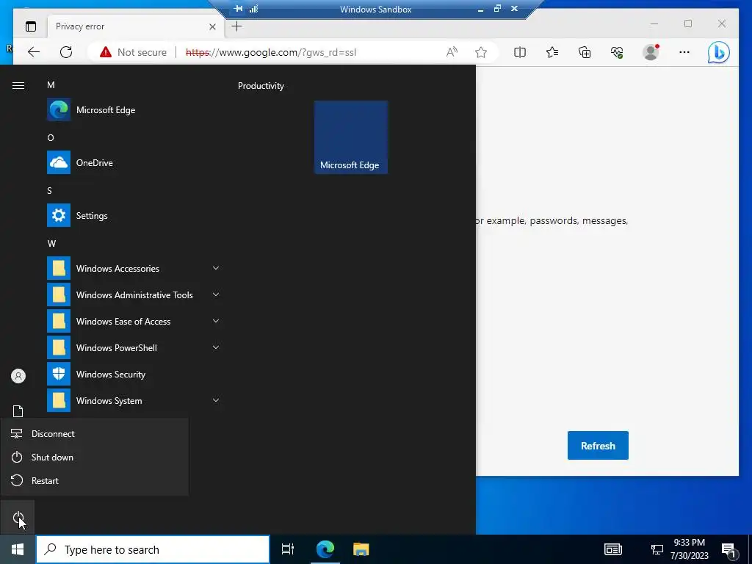Screen dimensions: 752x564
Task: Open a new tab in Edge
Action: coord(237,26)
